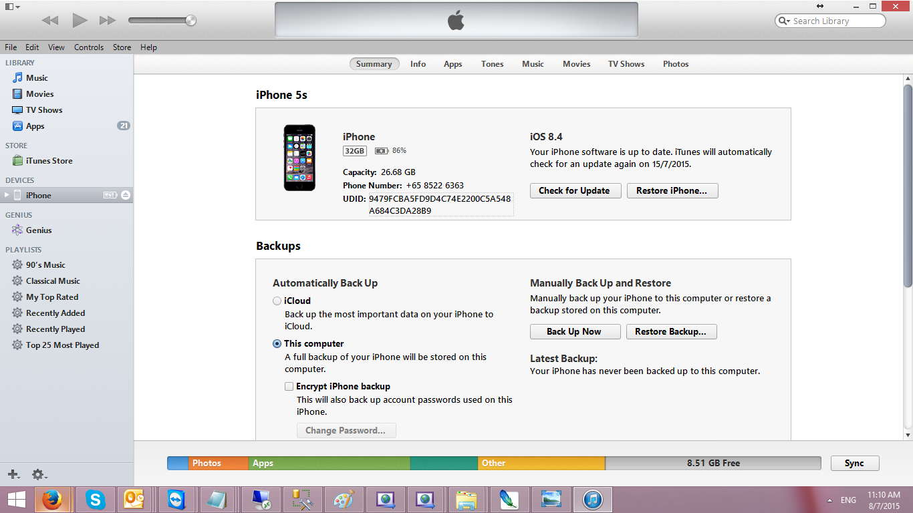Switch to the Info tab
913x513 pixels.
click(x=418, y=64)
